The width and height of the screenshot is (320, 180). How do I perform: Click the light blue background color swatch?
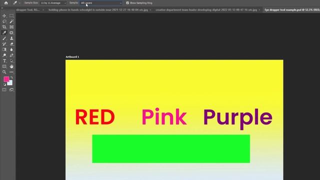pos(10,83)
